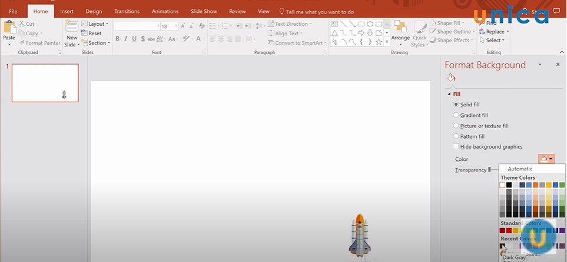The width and height of the screenshot is (567, 262).
Task: Open the Shape Outline dropdown
Action: (x=453, y=32)
